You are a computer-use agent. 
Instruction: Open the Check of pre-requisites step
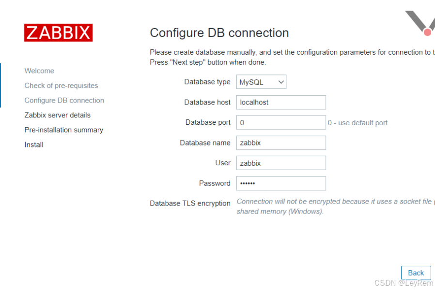pos(61,86)
